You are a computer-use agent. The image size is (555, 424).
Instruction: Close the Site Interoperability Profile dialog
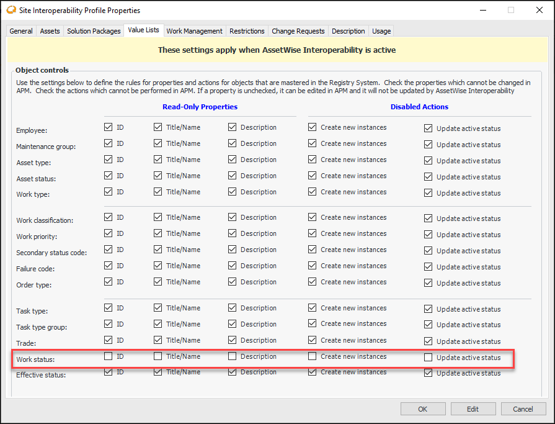tap(540, 10)
